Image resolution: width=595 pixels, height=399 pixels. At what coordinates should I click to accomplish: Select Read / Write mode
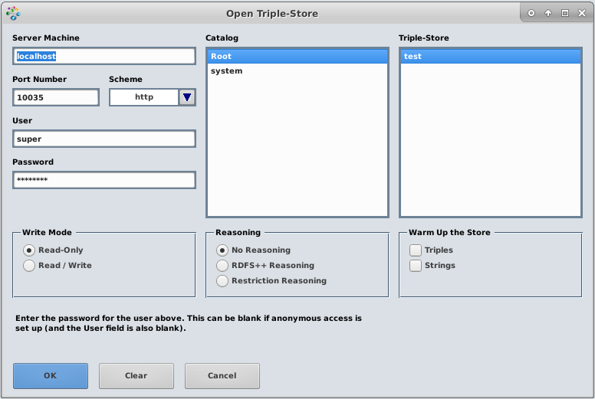click(x=30, y=266)
